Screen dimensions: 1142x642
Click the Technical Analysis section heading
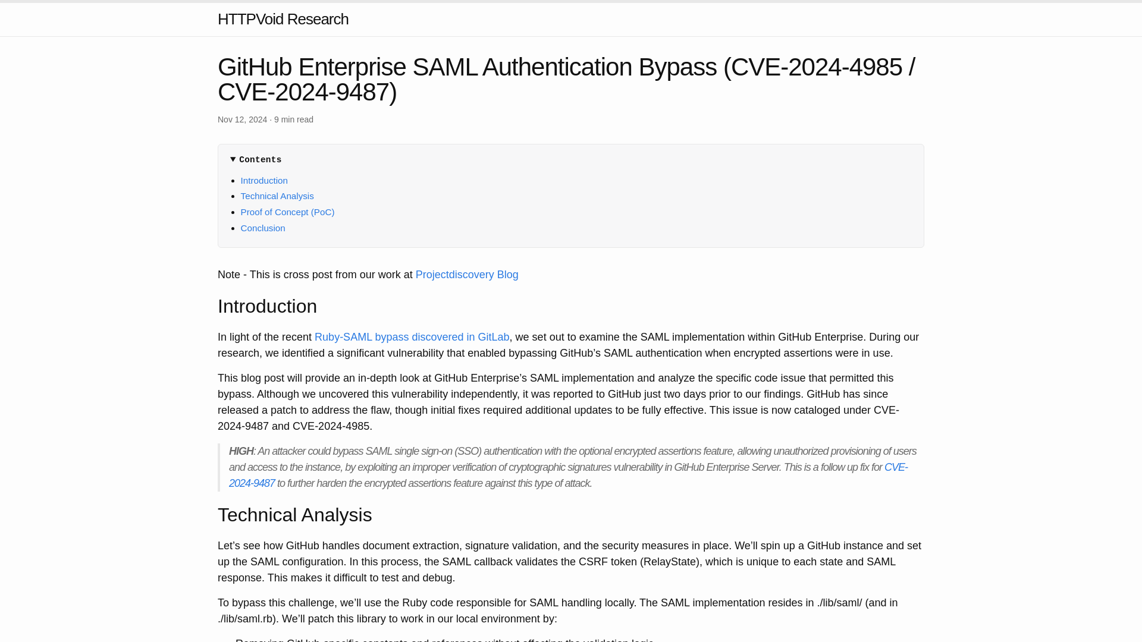point(294,515)
